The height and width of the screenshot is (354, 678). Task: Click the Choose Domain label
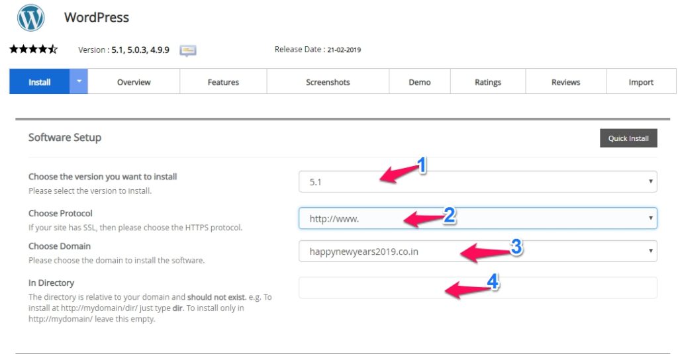(60, 246)
